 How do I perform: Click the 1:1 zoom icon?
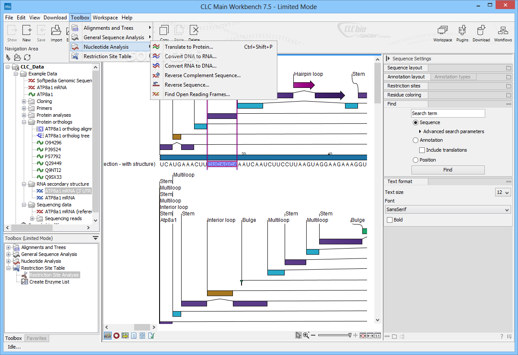pos(377,336)
